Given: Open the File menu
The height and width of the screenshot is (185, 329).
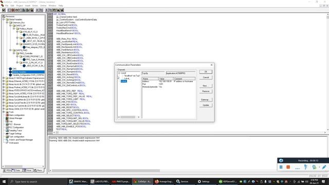Looking at the screenshot, I should [x=7, y=6].
